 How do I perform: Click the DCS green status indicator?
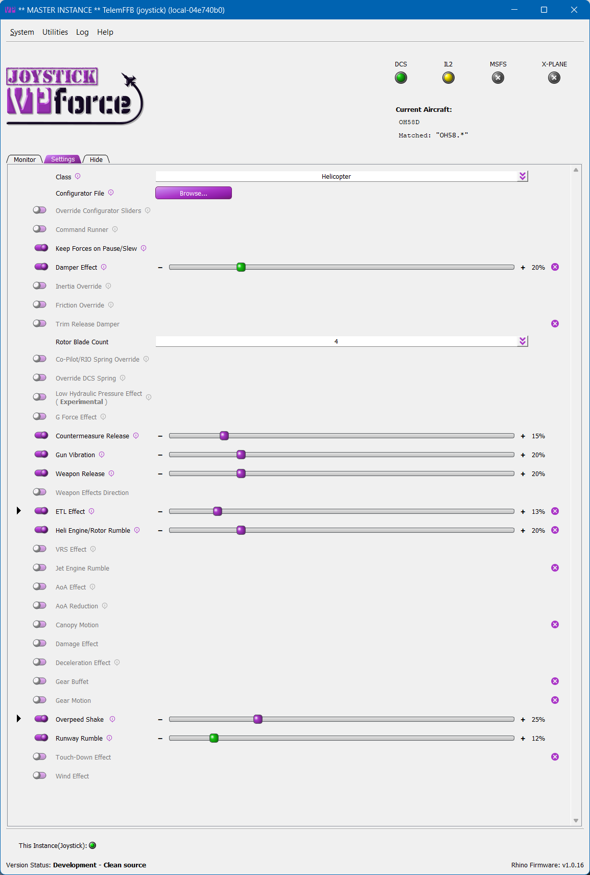[x=401, y=78]
